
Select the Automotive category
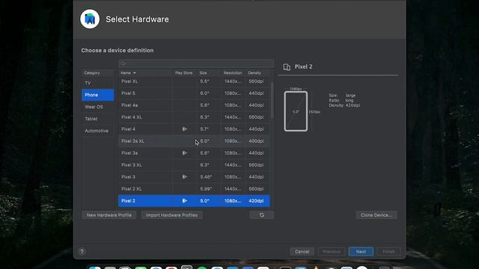[98, 131]
